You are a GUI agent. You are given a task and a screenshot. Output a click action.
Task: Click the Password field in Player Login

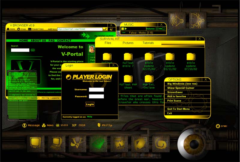96,96
